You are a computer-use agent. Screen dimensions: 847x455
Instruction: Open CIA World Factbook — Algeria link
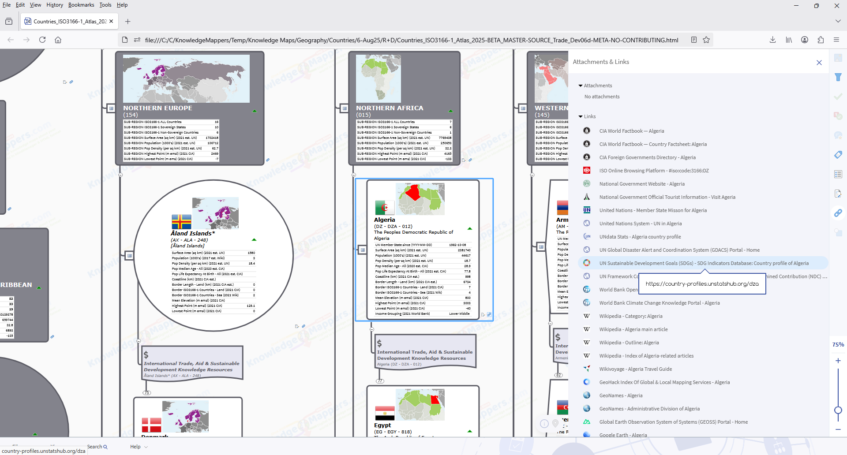(631, 131)
